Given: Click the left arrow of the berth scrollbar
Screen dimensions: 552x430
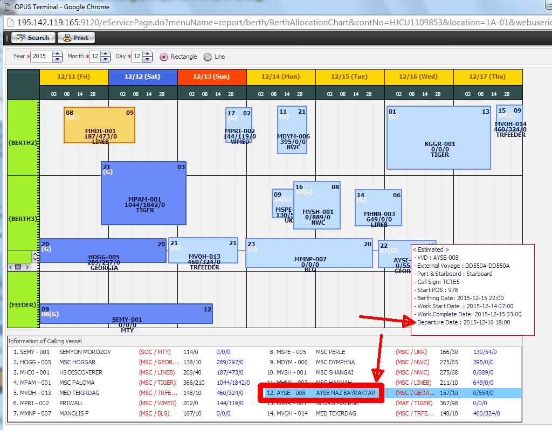Looking at the screenshot, I should [10, 267].
